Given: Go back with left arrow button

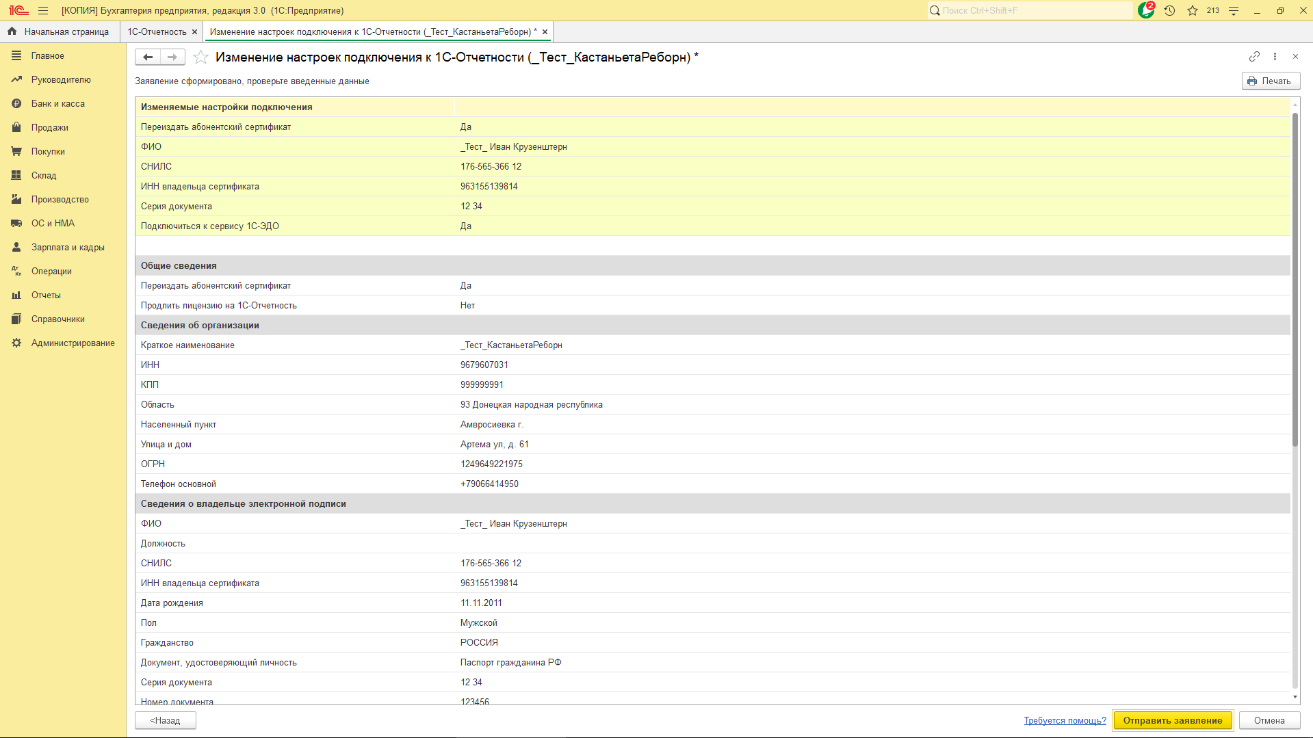Looking at the screenshot, I should coord(148,57).
